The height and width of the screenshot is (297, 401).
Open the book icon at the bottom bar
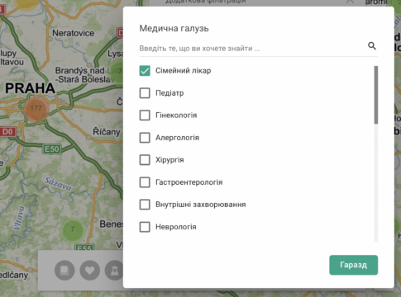click(x=64, y=271)
